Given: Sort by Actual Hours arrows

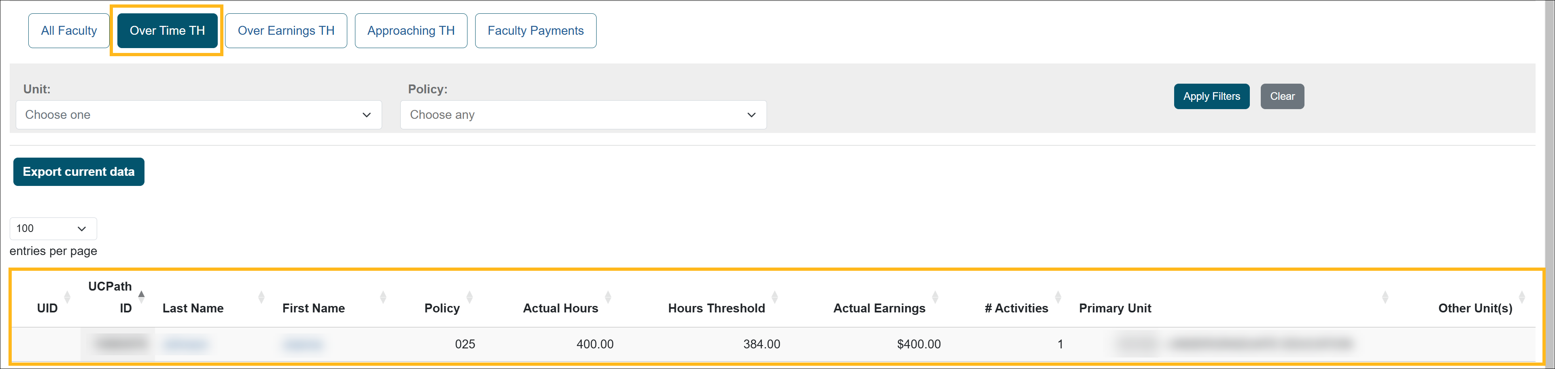Looking at the screenshot, I should pyautogui.click(x=608, y=297).
